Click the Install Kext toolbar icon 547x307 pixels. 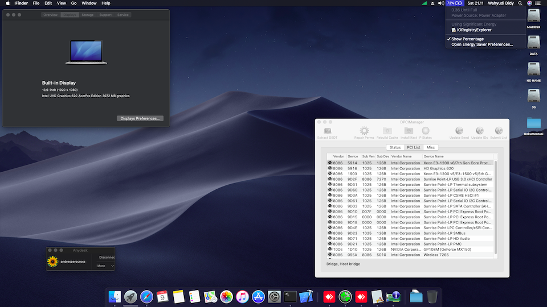(409, 131)
